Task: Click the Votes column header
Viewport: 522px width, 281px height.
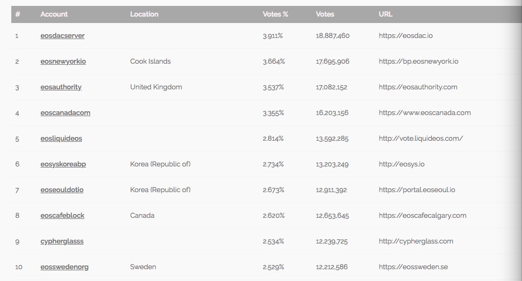Action: coord(324,14)
